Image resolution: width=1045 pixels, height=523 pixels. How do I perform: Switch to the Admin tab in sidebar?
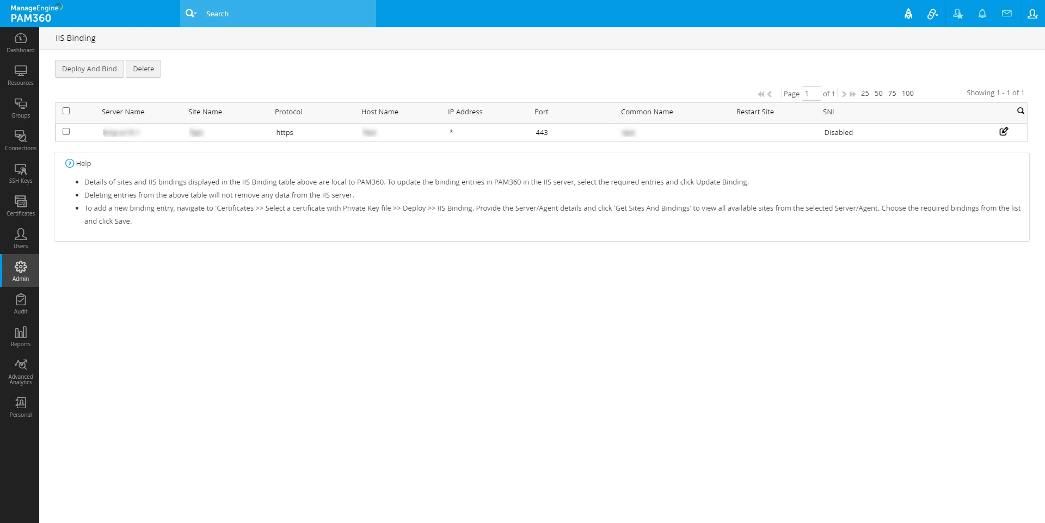(x=20, y=270)
